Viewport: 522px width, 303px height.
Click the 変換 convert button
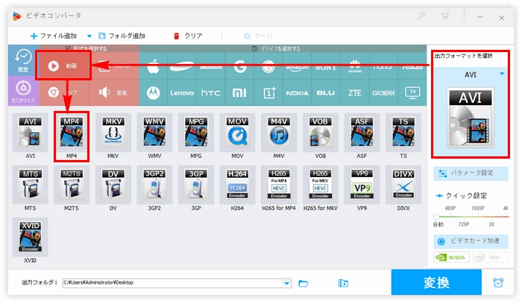coord(436,283)
